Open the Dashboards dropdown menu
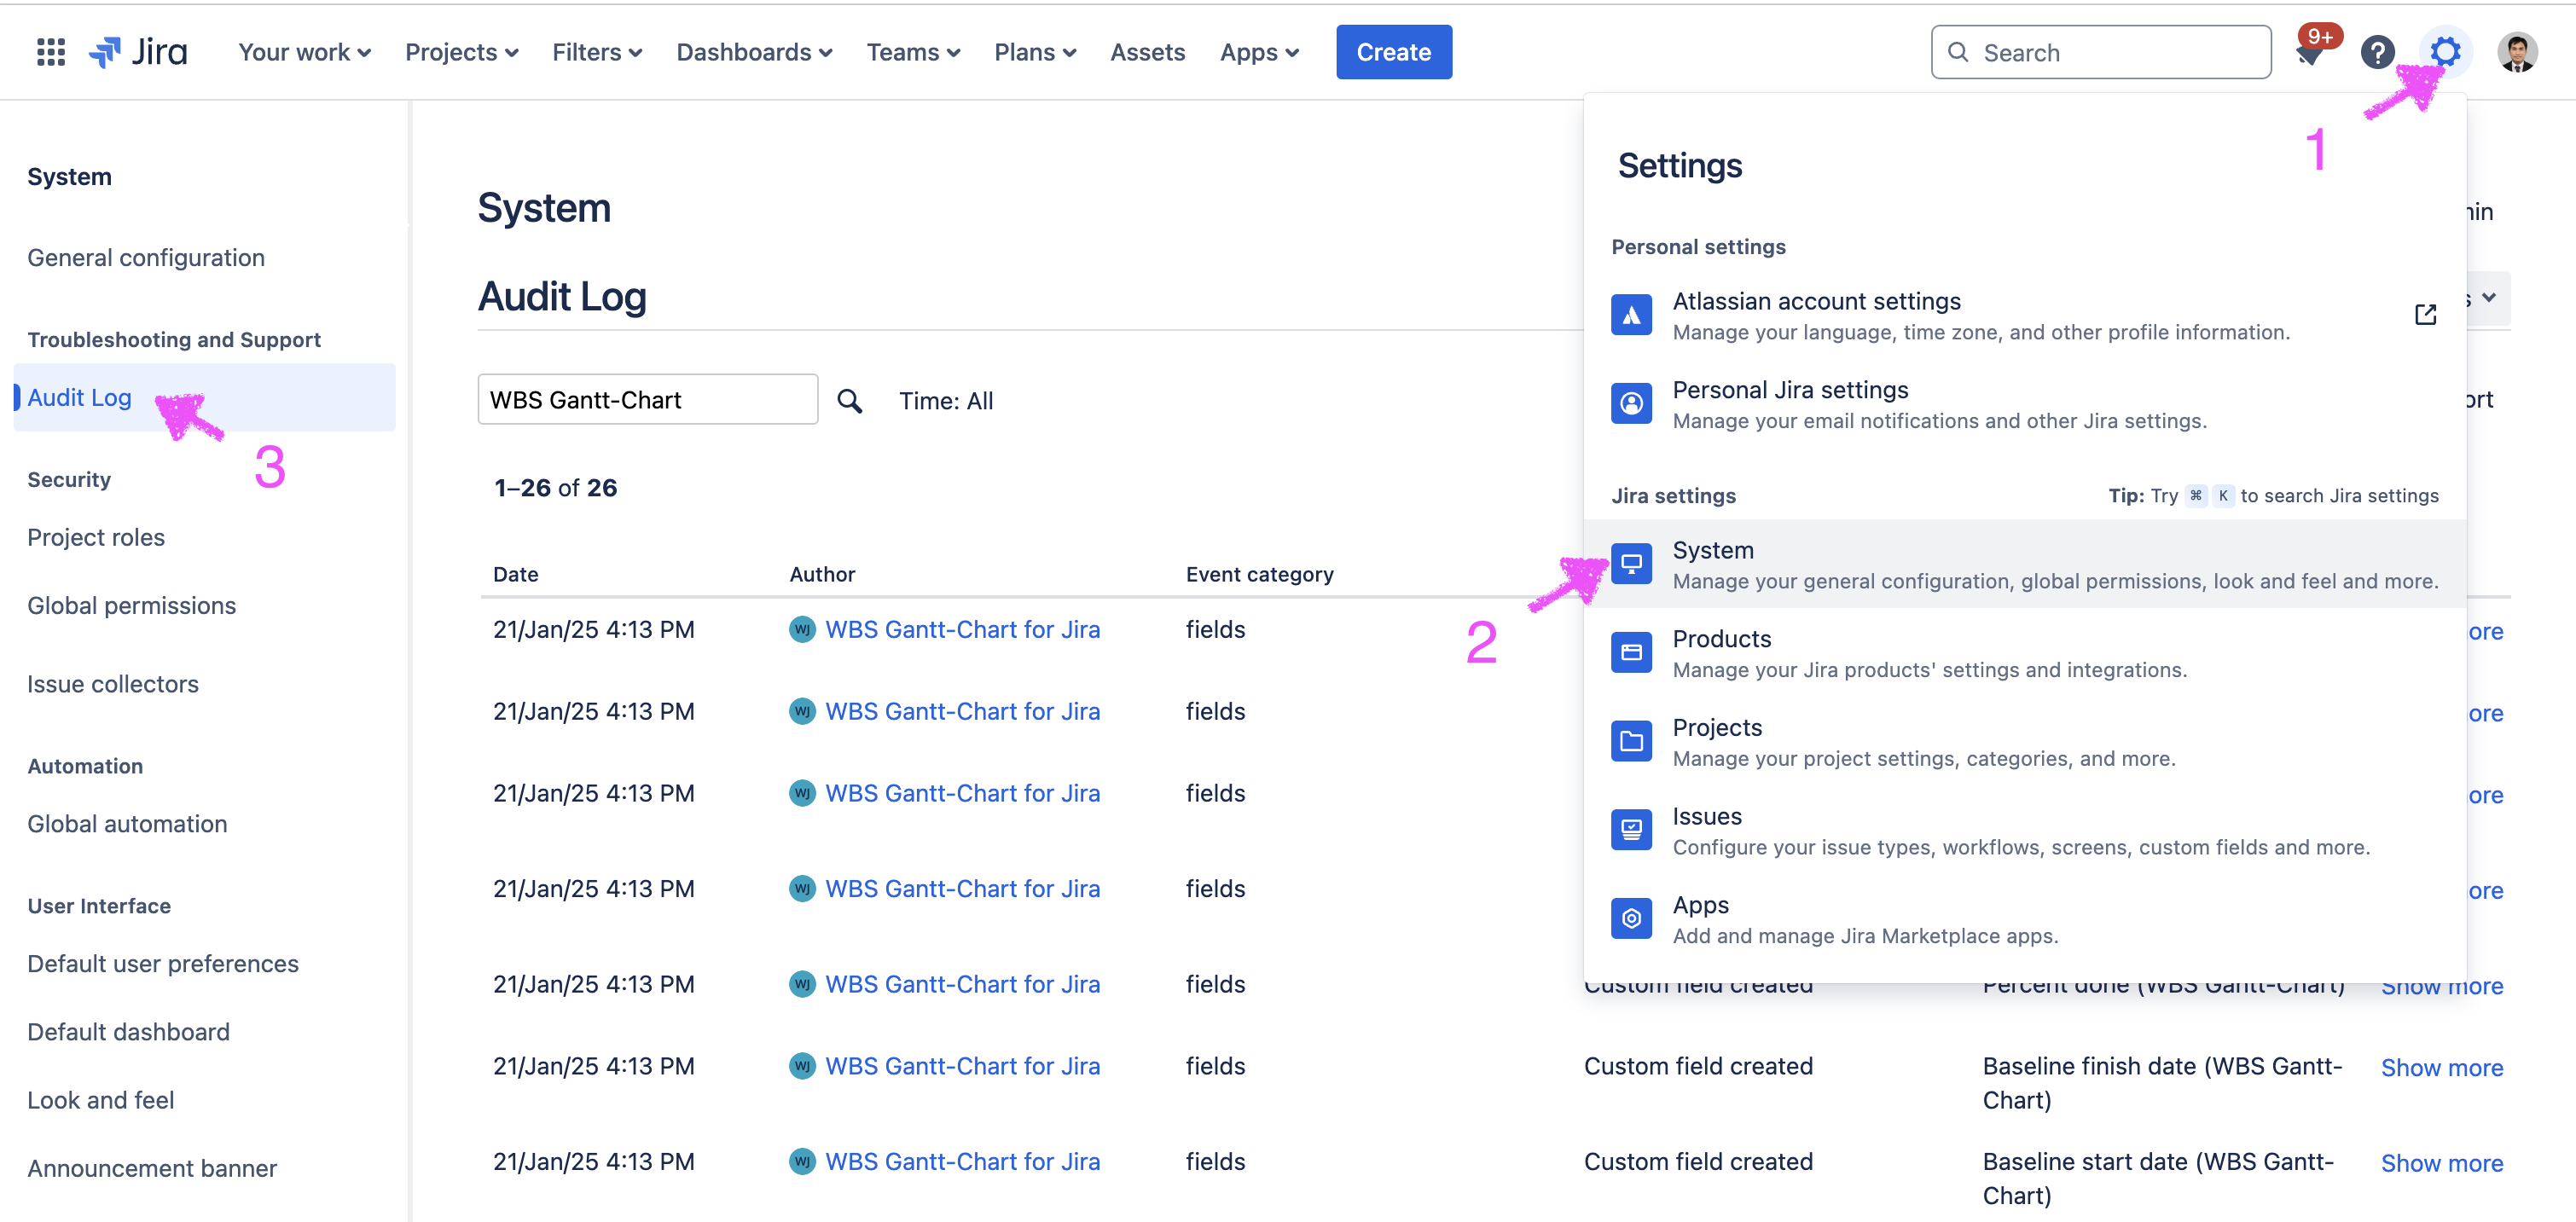The image size is (2576, 1222). pos(754,52)
